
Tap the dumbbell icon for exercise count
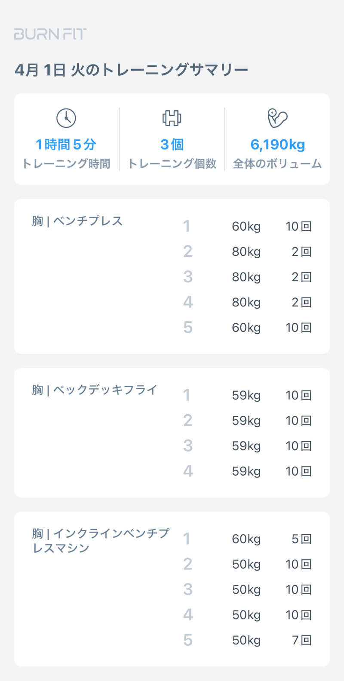click(x=172, y=118)
